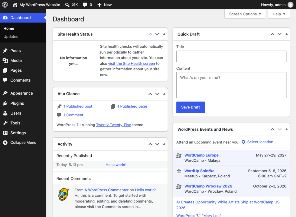Open 1 Published page link

[132, 106]
